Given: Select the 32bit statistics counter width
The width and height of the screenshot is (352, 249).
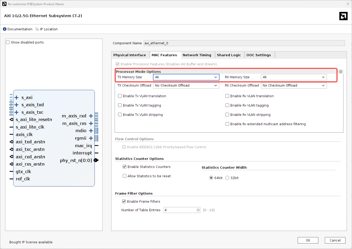Looking at the screenshot, I should [227, 178].
